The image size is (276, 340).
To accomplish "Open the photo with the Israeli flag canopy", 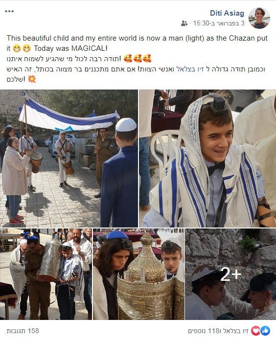I will [x=69, y=159].
